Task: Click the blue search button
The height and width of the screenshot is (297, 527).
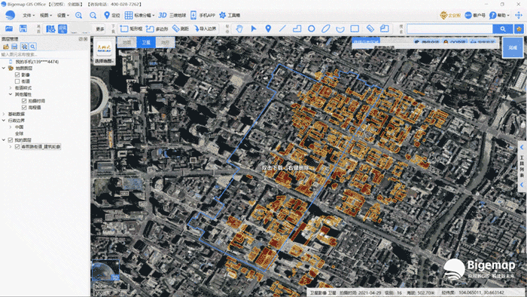Action: [502, 29]
